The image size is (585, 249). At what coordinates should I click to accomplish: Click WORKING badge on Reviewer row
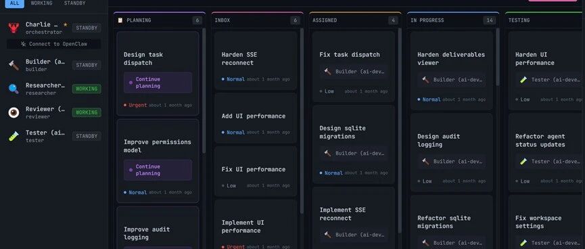[x=87, y=112]
